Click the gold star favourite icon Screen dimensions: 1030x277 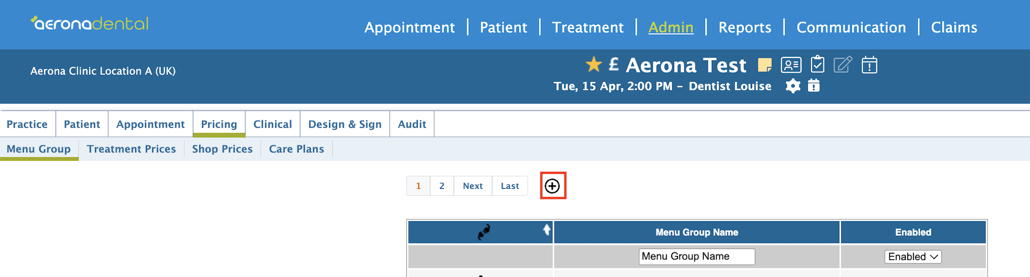point(594,64)
